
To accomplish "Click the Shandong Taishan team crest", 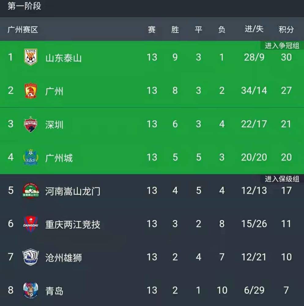I will coord(31,57).
